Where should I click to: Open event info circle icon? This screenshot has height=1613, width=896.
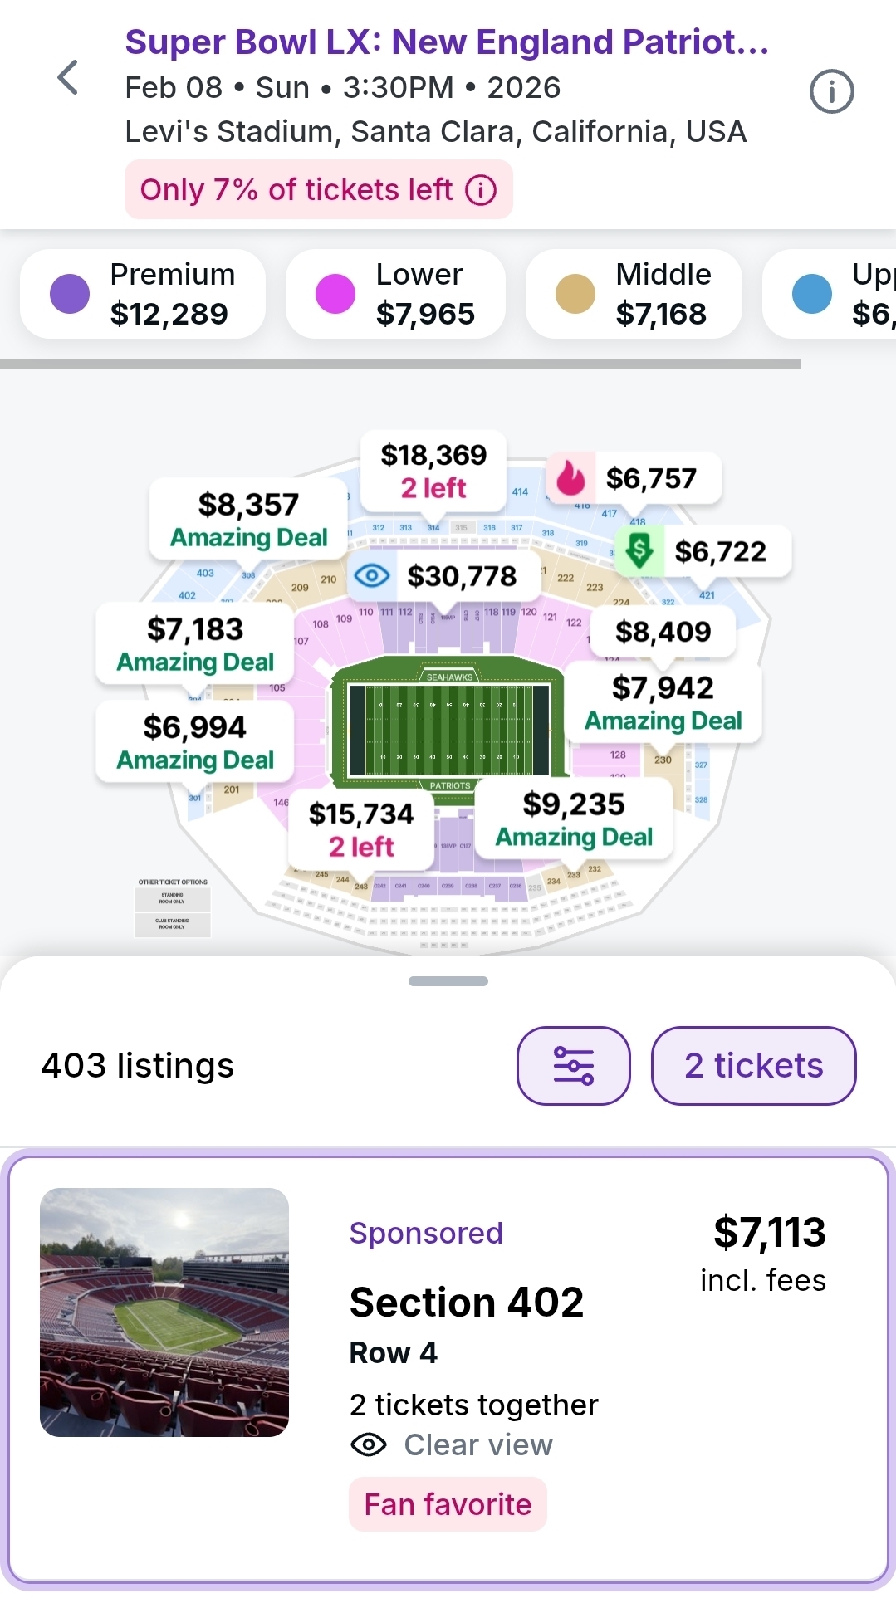coord(831,91)
